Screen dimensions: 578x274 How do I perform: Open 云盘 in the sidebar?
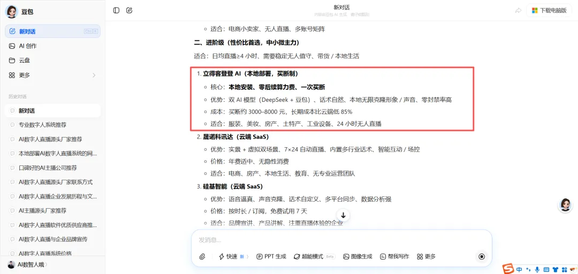point(52,60)
